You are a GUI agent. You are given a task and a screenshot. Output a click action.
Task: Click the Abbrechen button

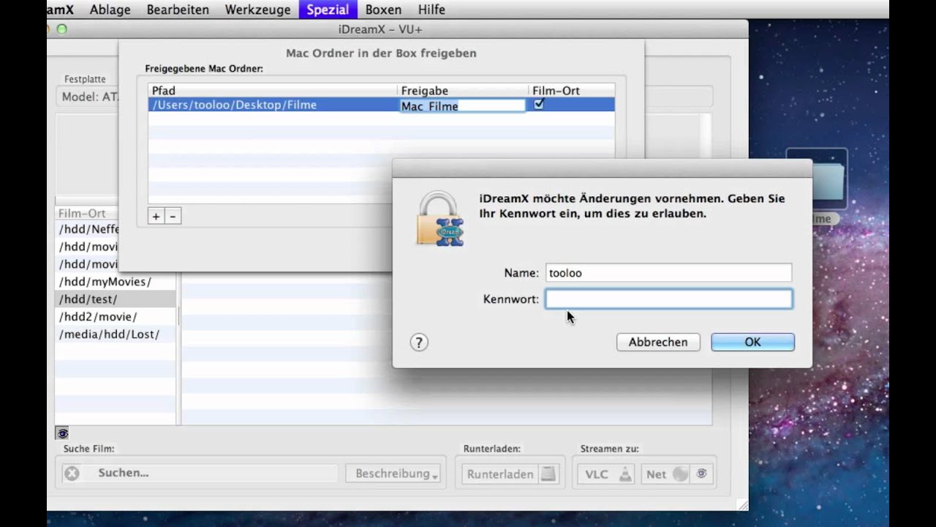tap(658, 342)
